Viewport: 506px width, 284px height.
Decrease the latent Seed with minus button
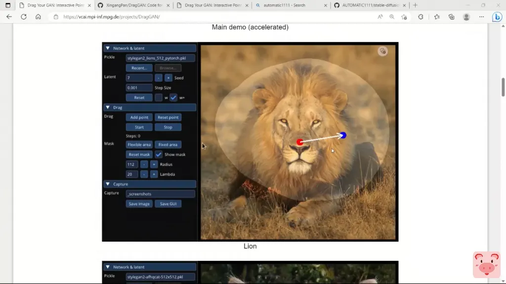[159, 78]
